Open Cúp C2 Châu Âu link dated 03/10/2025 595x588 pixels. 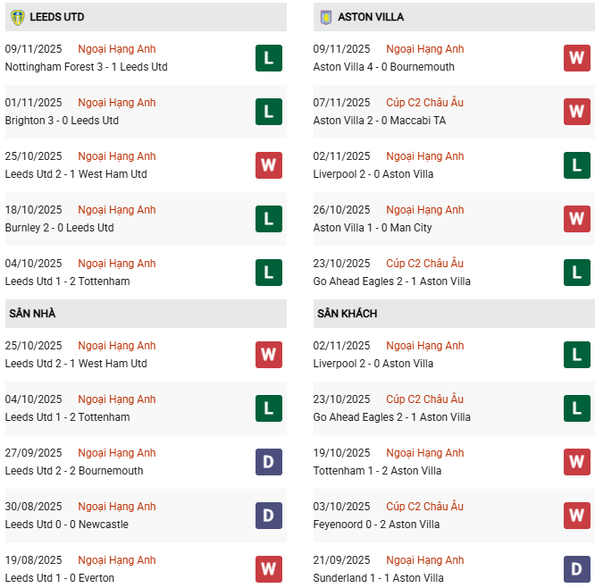tap(424, 507)
